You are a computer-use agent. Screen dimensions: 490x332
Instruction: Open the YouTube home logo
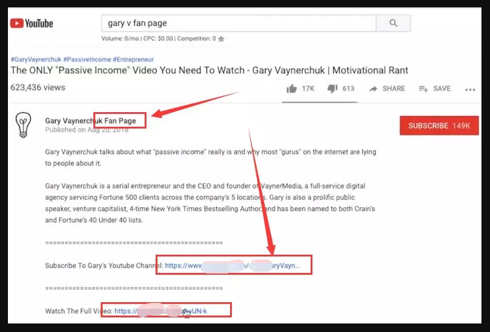[32, 23]
